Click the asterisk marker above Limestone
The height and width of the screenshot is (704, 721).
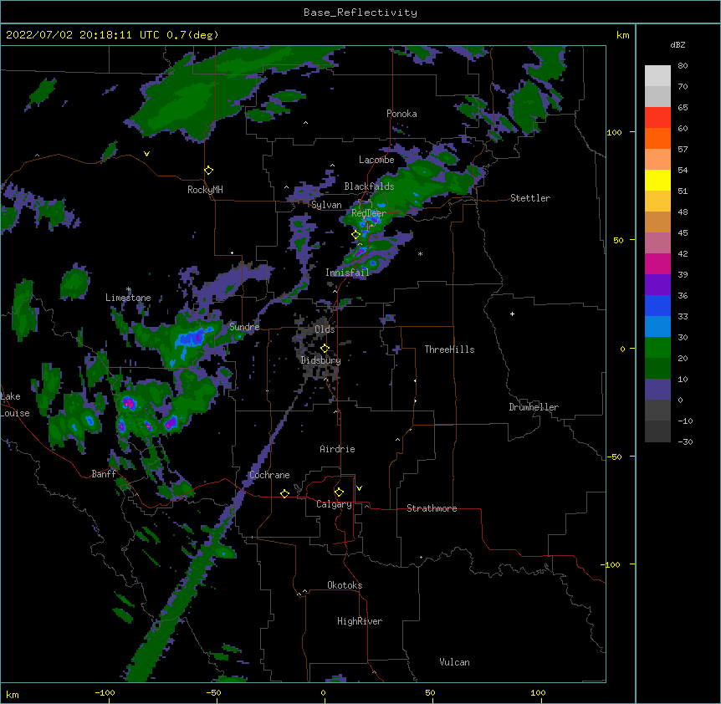[x=129, y=289]
